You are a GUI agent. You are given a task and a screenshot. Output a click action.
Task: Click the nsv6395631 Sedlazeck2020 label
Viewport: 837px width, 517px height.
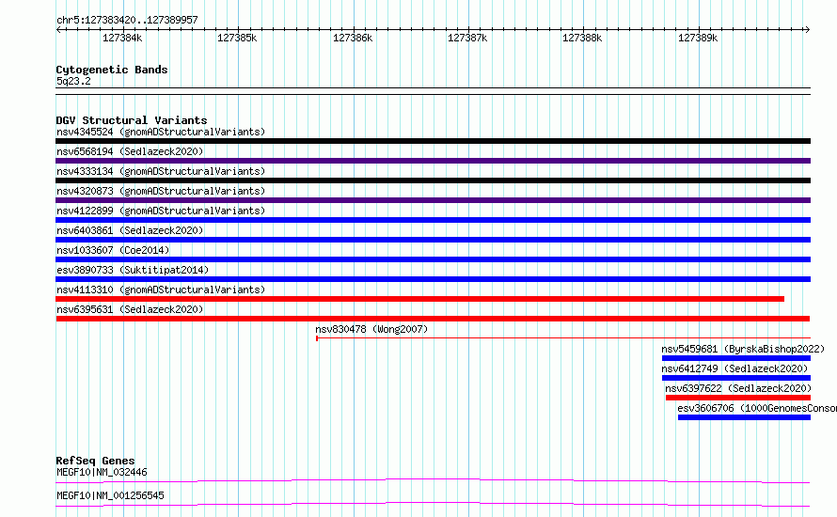click(x=130, y=309)
